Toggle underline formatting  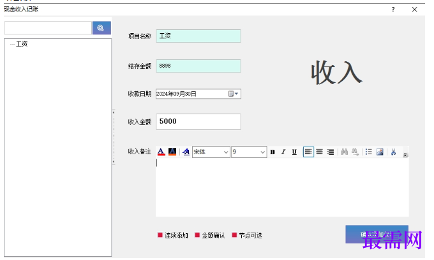[x=294, y=152]
